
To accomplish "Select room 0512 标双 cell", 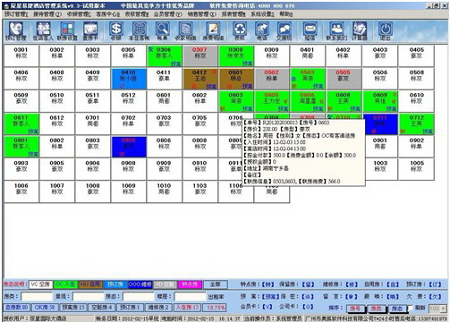I will pyautogui.click(x=129, y=101).
